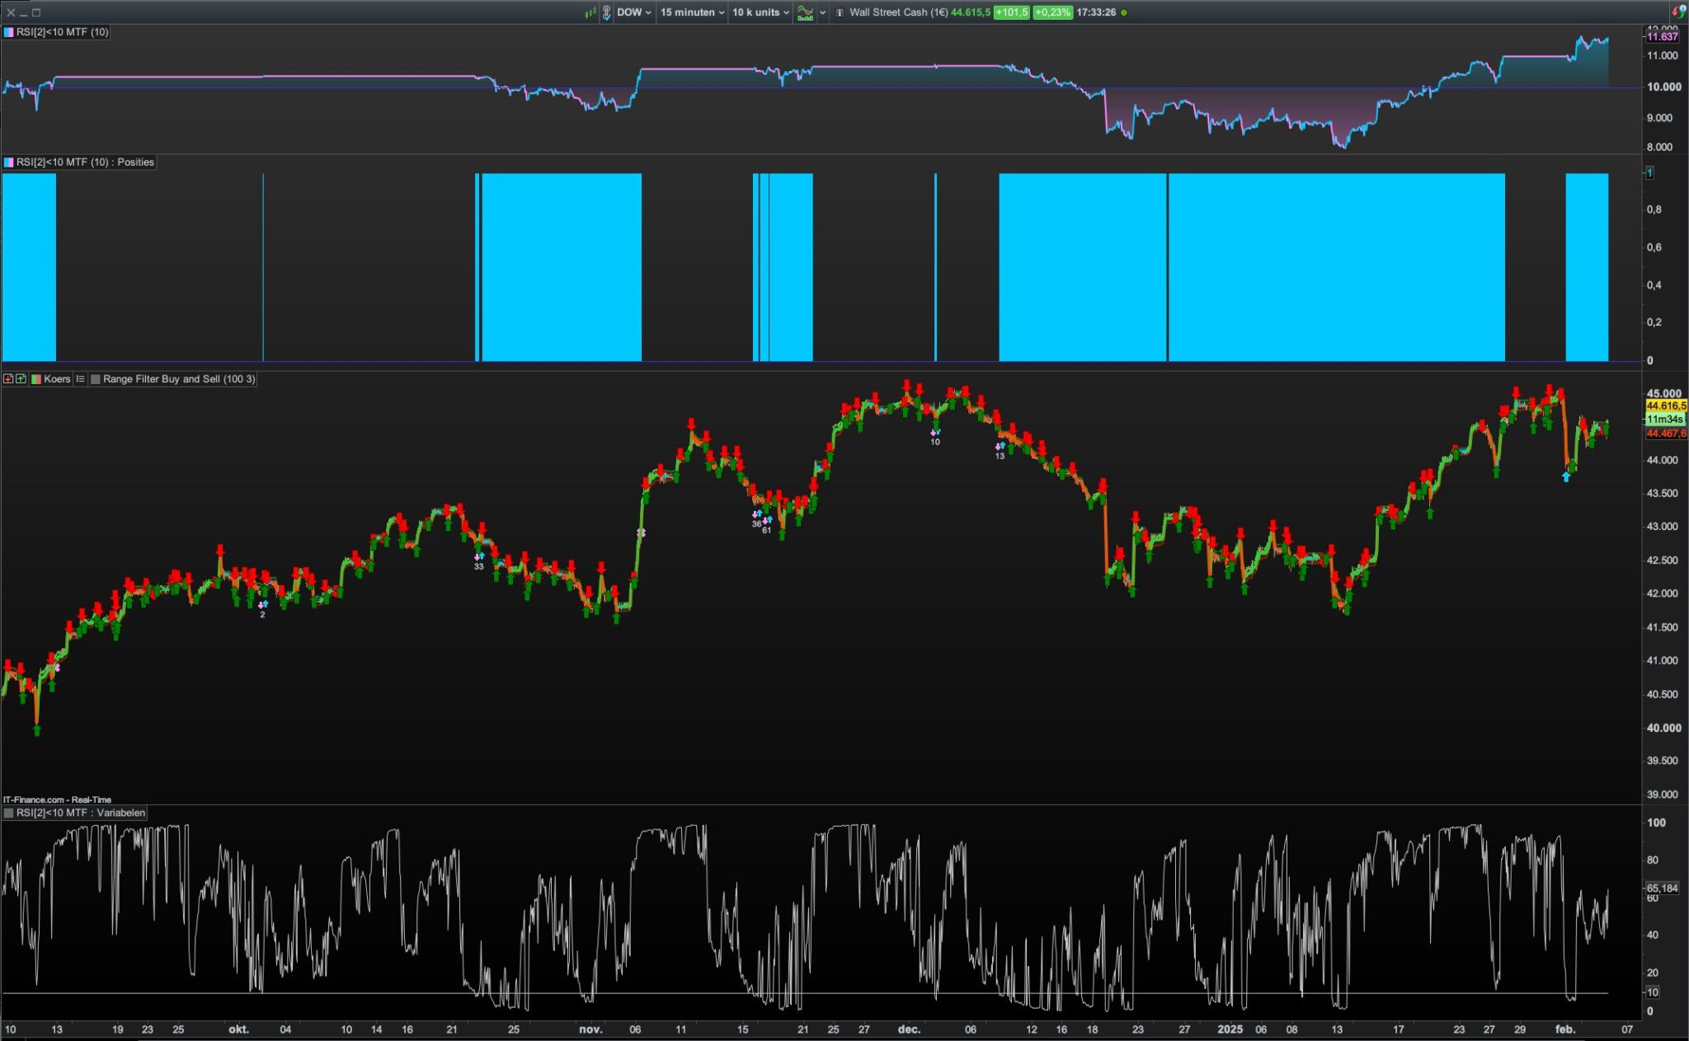Expand the arrow next to indicators icon

tap(822, 12)
